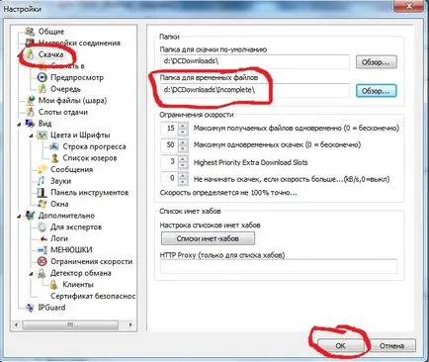
Task: Click the МЕНЮШКИ icon
Action: click(43, 250)
